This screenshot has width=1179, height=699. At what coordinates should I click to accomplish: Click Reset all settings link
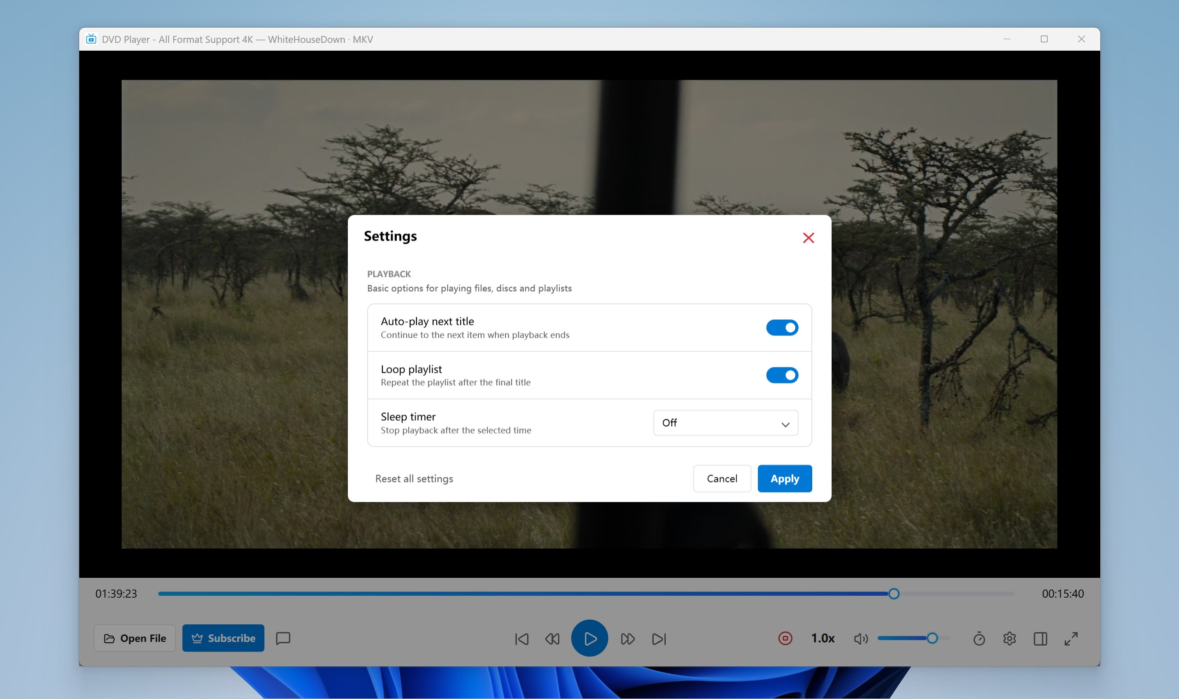coord(414,479)
